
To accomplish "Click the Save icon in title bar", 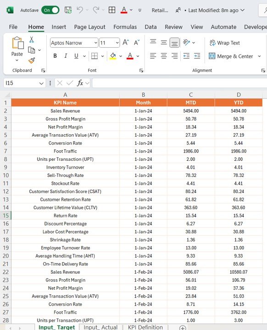I will coord(68,10).
